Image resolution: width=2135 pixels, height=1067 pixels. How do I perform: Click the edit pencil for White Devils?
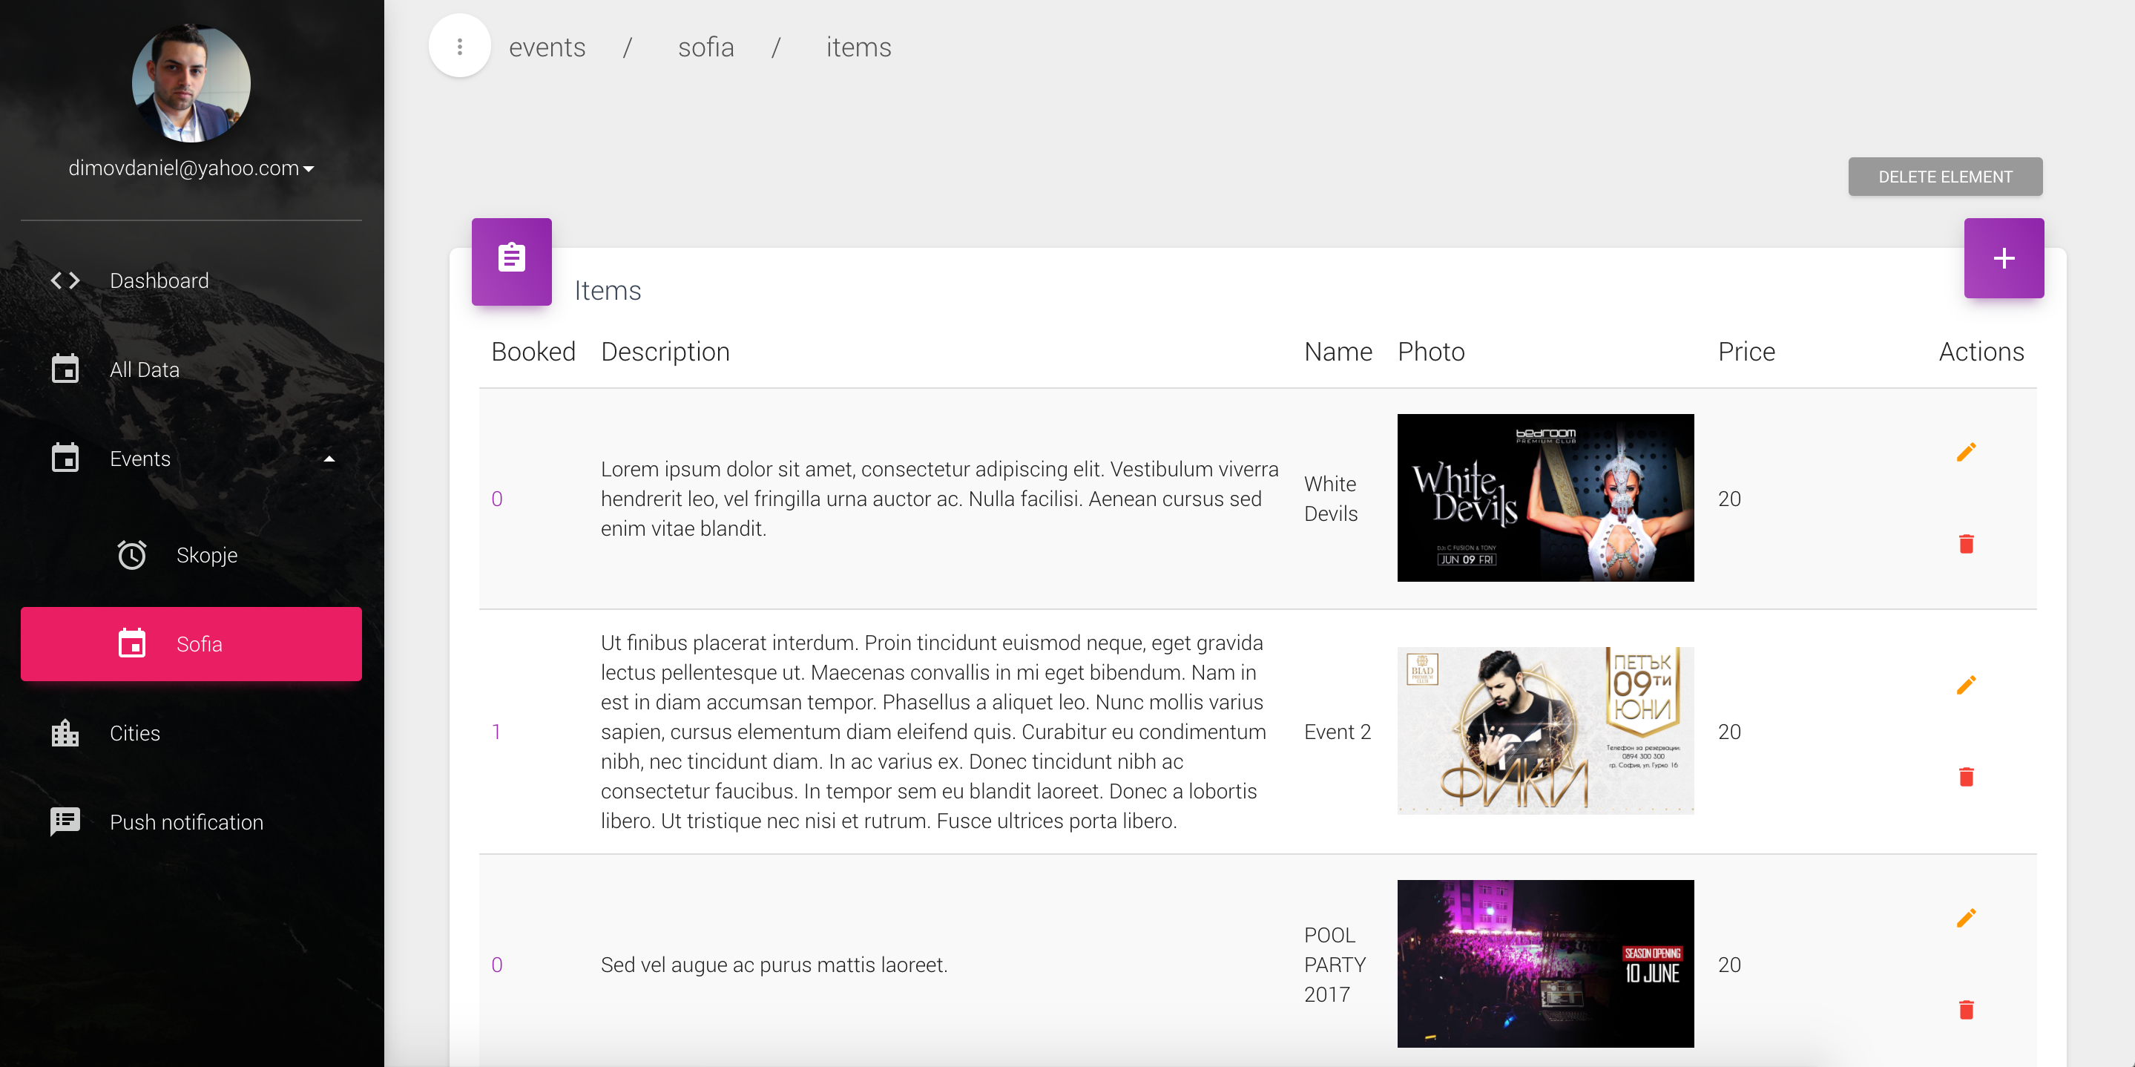1966,452
